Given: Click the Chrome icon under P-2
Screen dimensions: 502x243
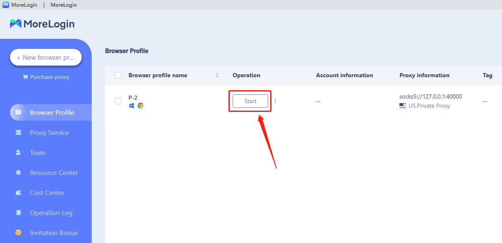Looking at the screenshot, I should (x=141, y=106).
